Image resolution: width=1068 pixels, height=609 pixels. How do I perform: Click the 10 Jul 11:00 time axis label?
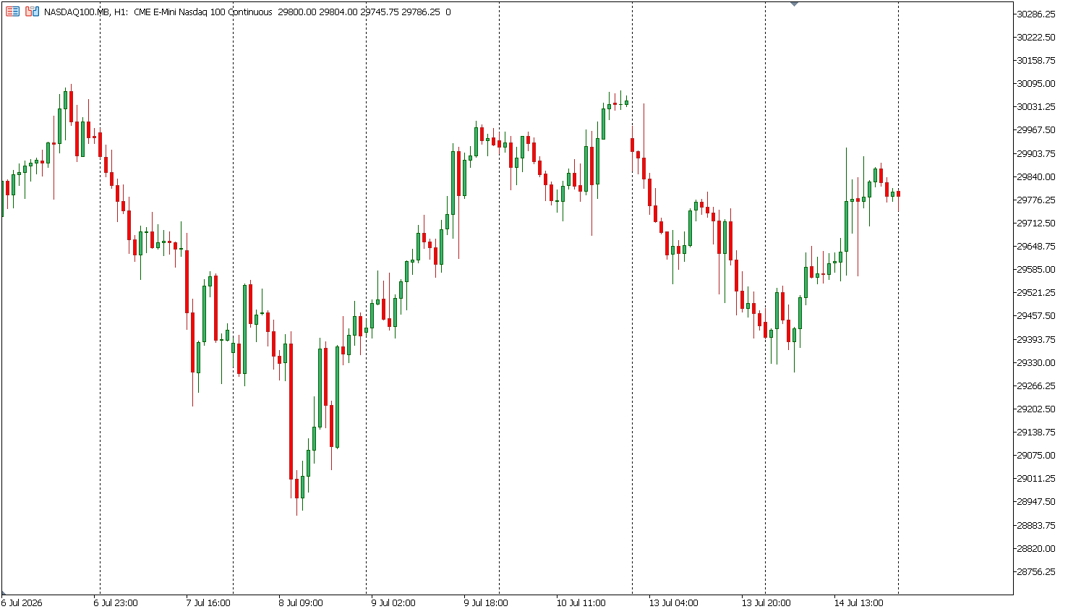[x=581, y=602]
